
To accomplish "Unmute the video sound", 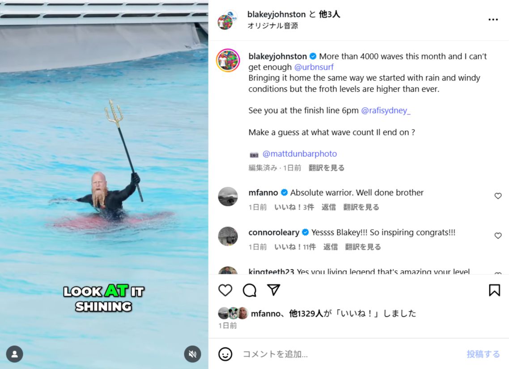I will coord(192,354).
